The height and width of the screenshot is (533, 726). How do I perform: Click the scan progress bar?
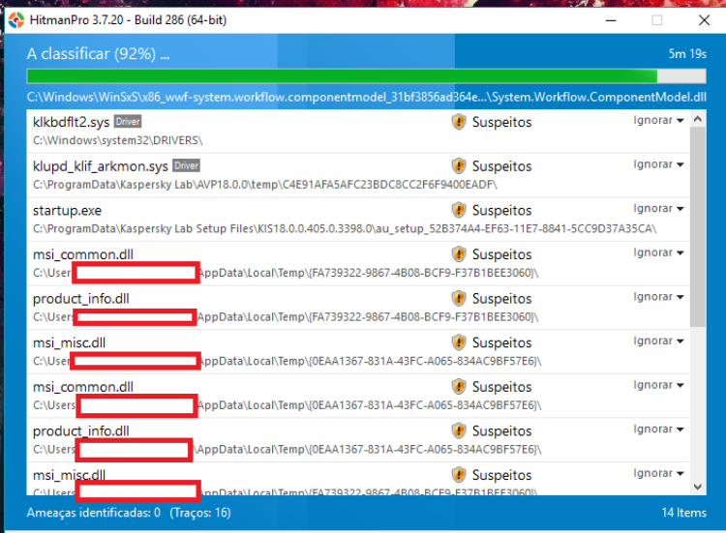coord(366,75)
